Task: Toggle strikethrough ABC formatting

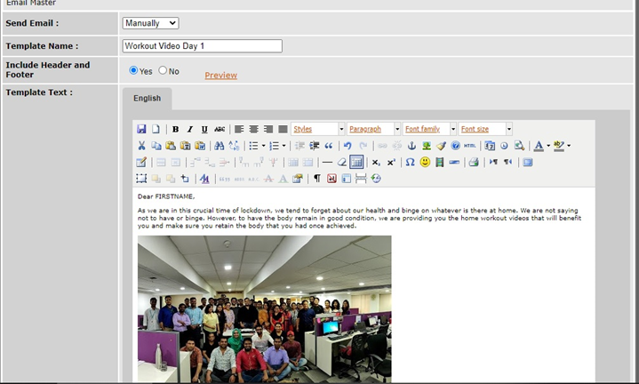Action: pyautogui.click(x=220, y=129)
